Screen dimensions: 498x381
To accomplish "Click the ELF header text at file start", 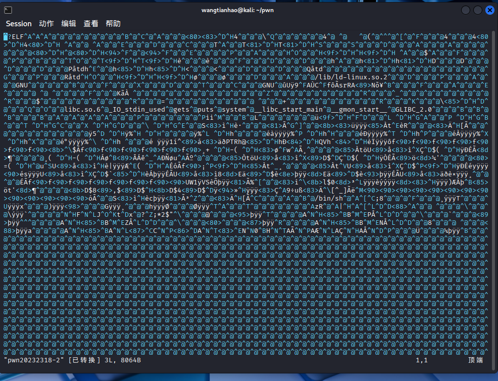I will pyautogui.click(x=18, y=37).
